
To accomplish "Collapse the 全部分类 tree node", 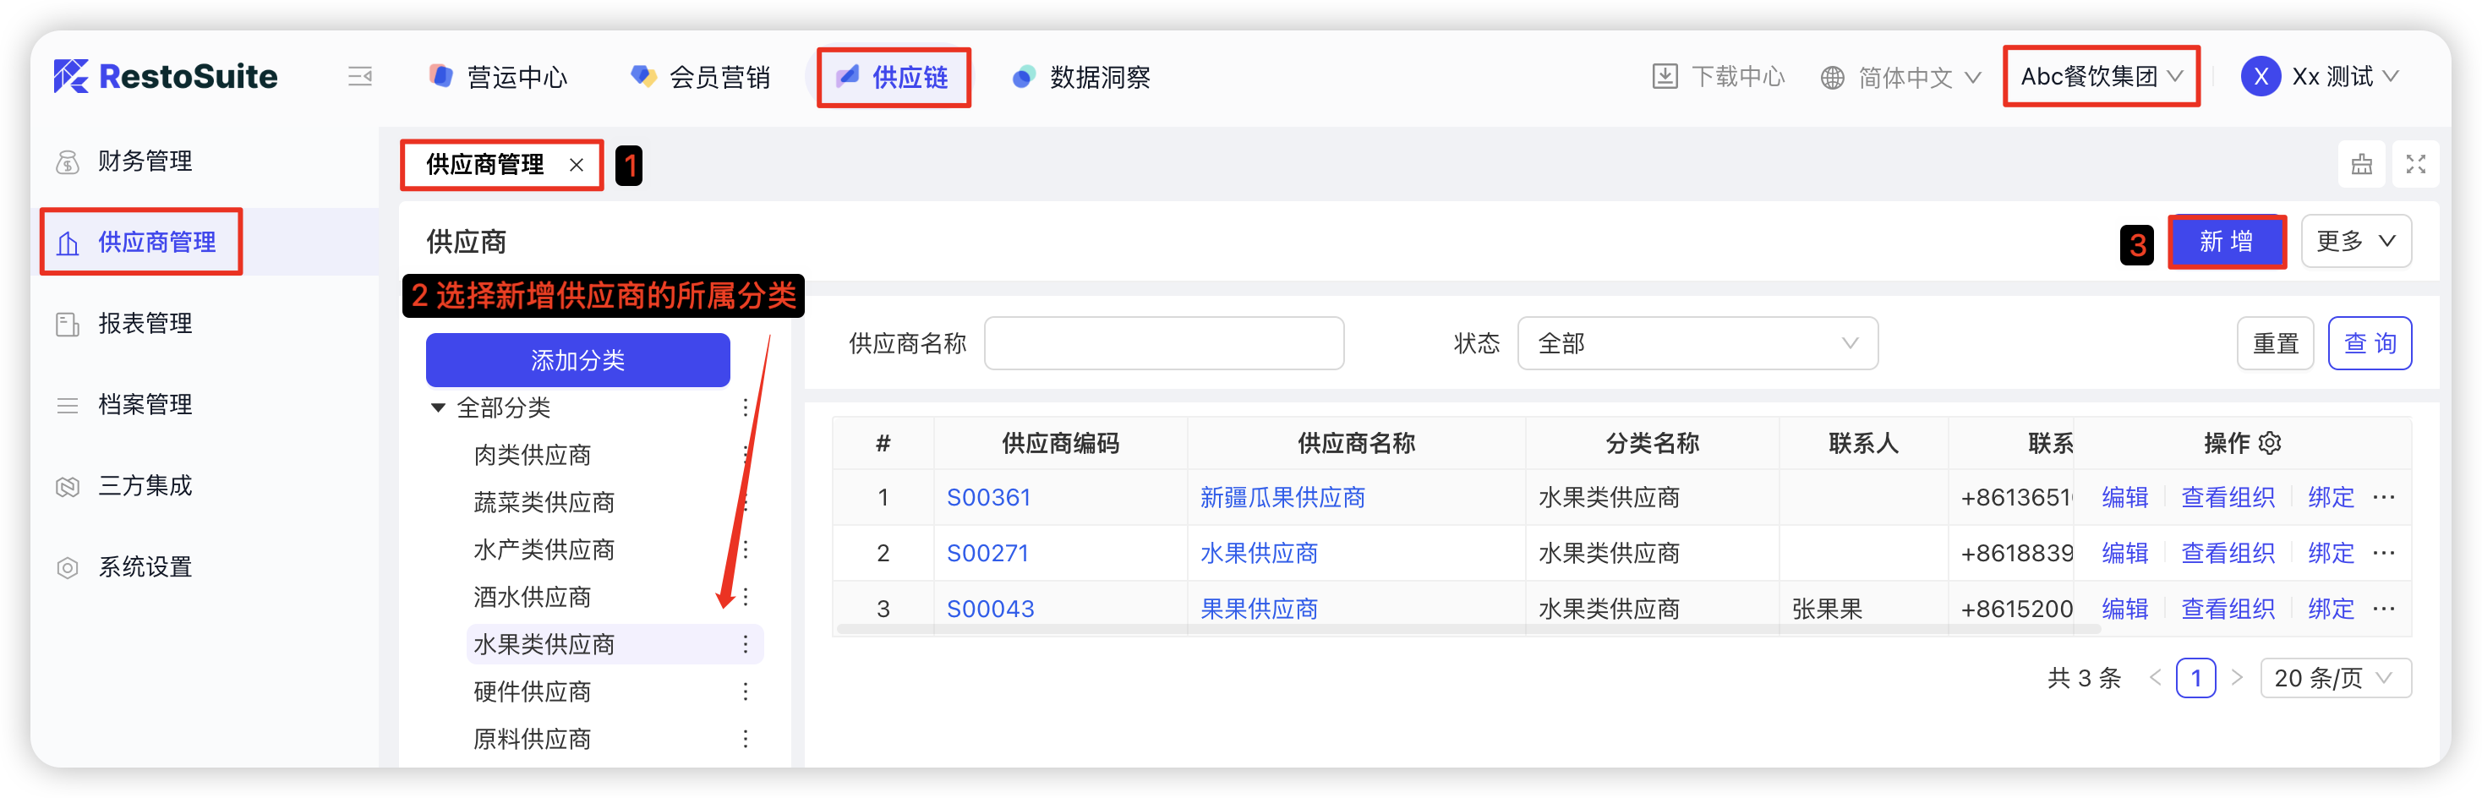I will (x=439, y=407).
